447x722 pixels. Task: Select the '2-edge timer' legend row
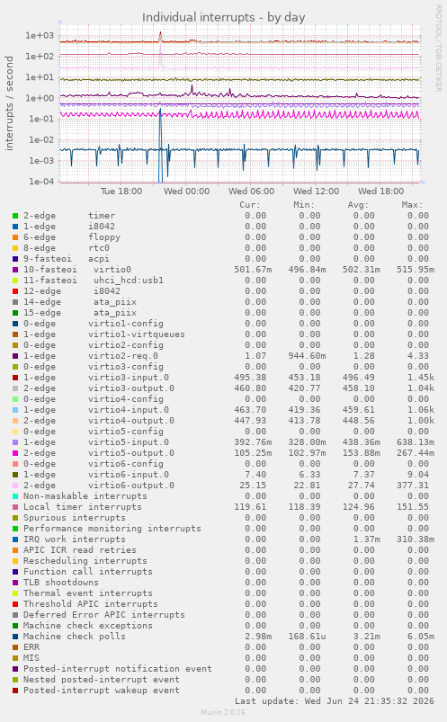point(223,216)
